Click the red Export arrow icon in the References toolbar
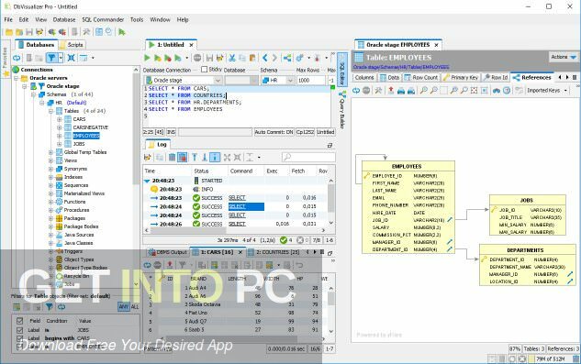Viewport: 581px width, 364px height. [390, 91]
